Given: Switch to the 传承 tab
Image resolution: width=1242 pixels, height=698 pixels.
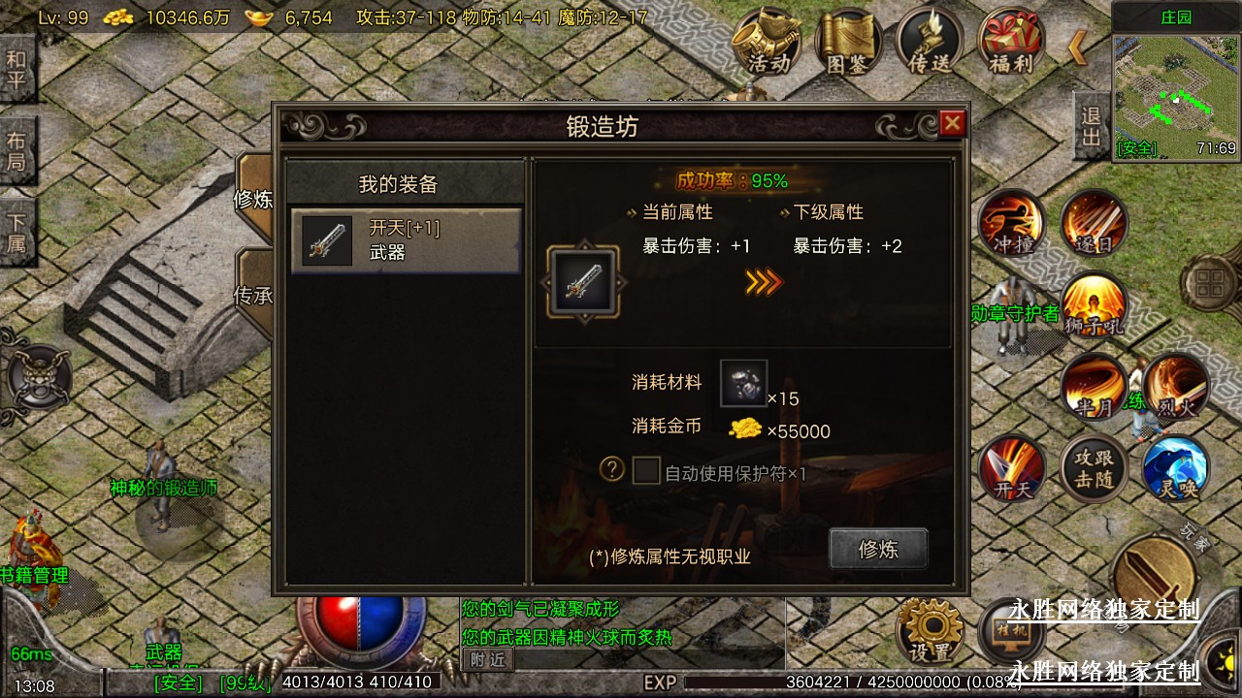Looking at the screenshot, I should click(x=254, y=295).
